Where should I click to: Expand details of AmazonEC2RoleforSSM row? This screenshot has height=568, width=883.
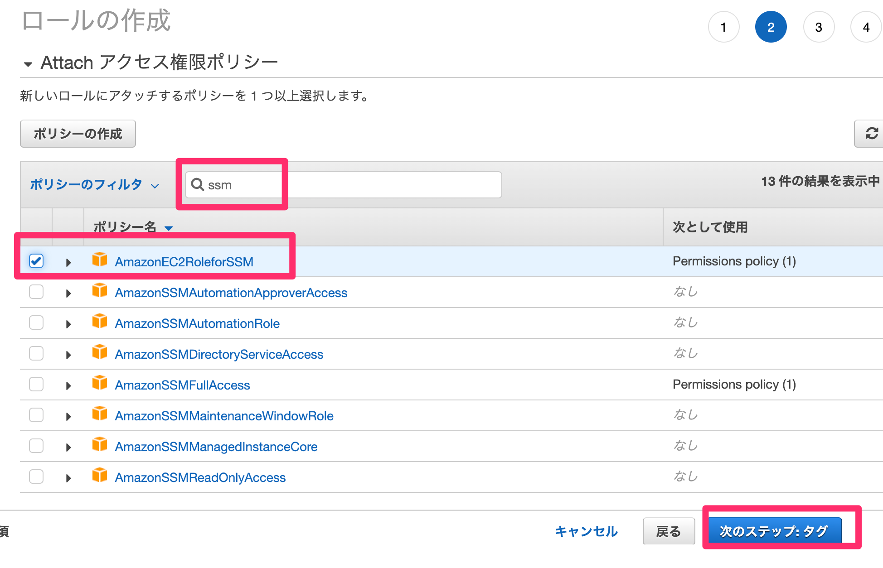pyautogui.click(x=68, y=262)
